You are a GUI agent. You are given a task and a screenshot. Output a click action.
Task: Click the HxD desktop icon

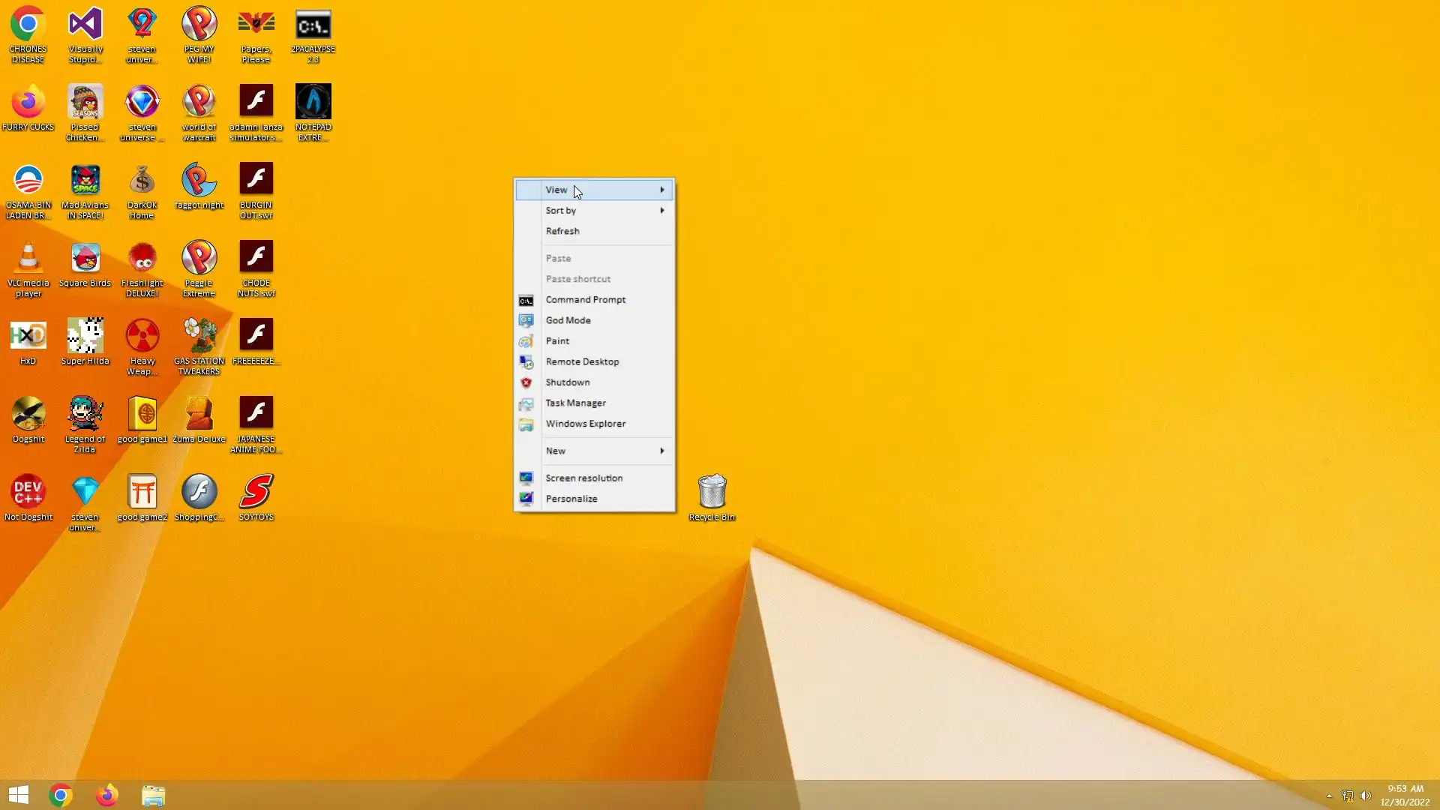(x=28, y=337)
